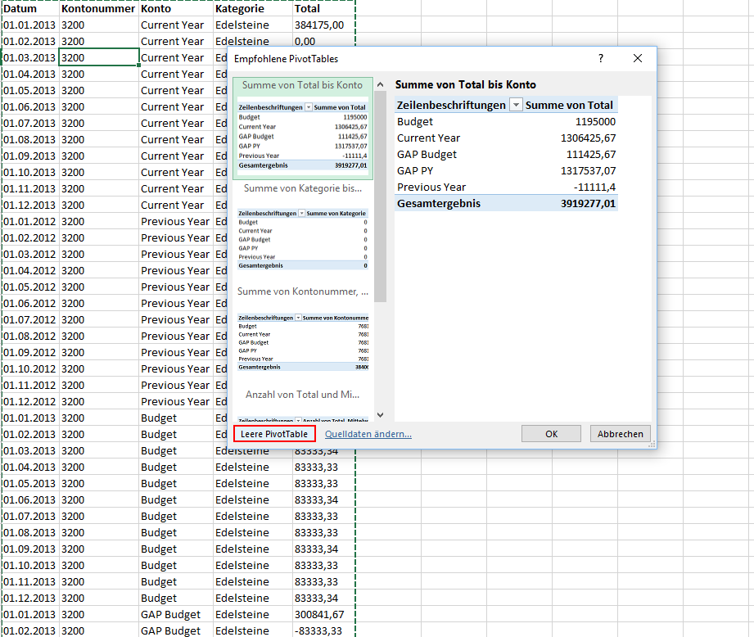Click the Kontonummer column header cell

(98, 9)
